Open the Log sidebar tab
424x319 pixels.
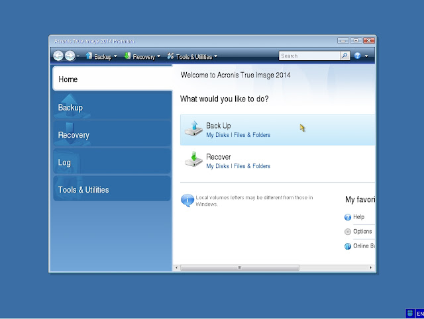(x=112, y=161)
